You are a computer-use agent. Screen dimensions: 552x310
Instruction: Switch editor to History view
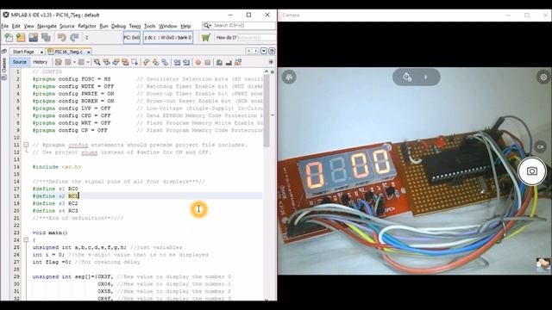(41, 62)
